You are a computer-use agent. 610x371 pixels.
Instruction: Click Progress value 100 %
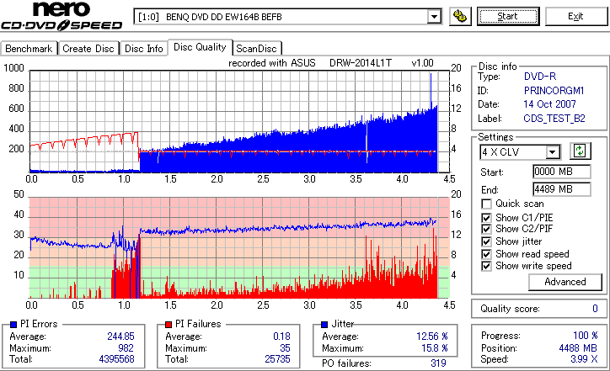point(586,336)
